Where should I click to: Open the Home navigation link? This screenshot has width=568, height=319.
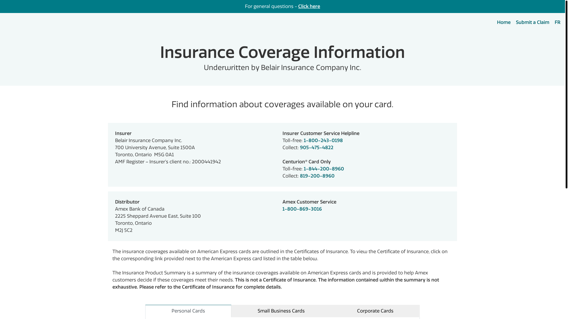(504, 22)
